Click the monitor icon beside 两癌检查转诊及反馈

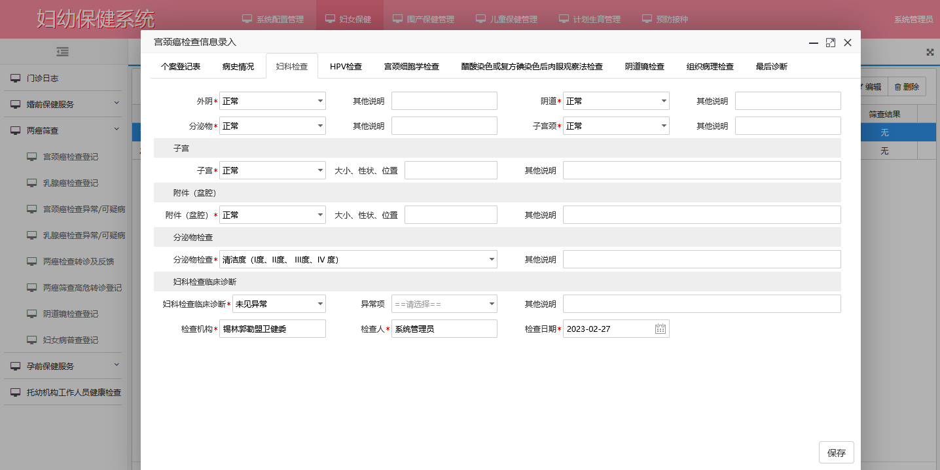tap(32, 261)
